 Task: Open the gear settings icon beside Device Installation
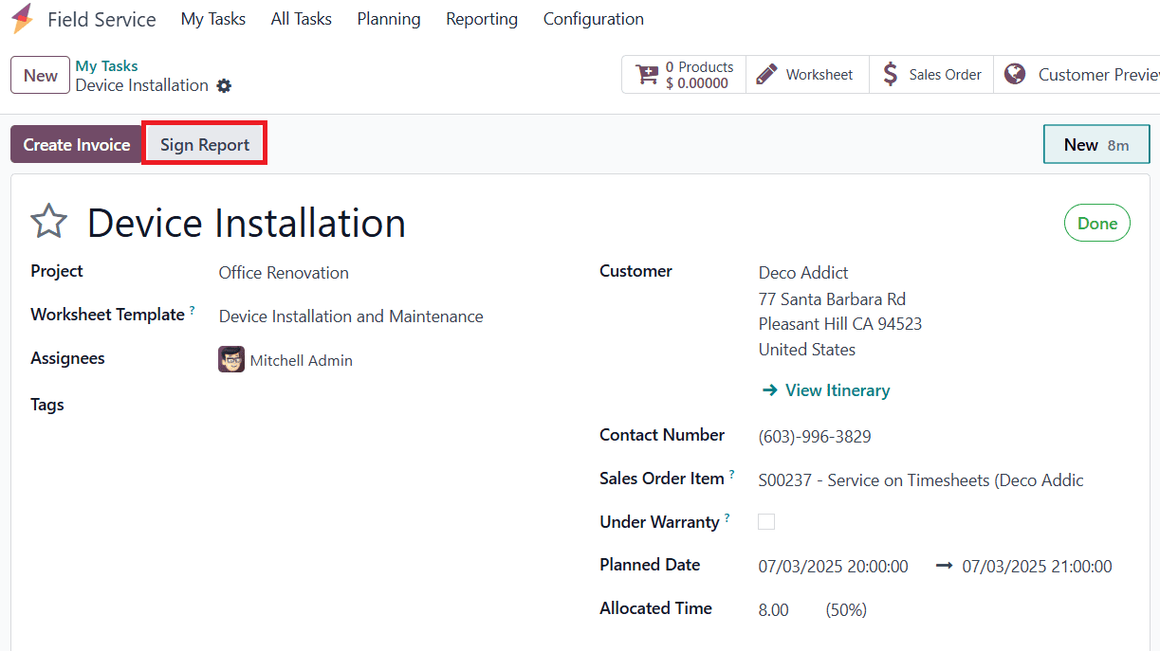point(224,86)
